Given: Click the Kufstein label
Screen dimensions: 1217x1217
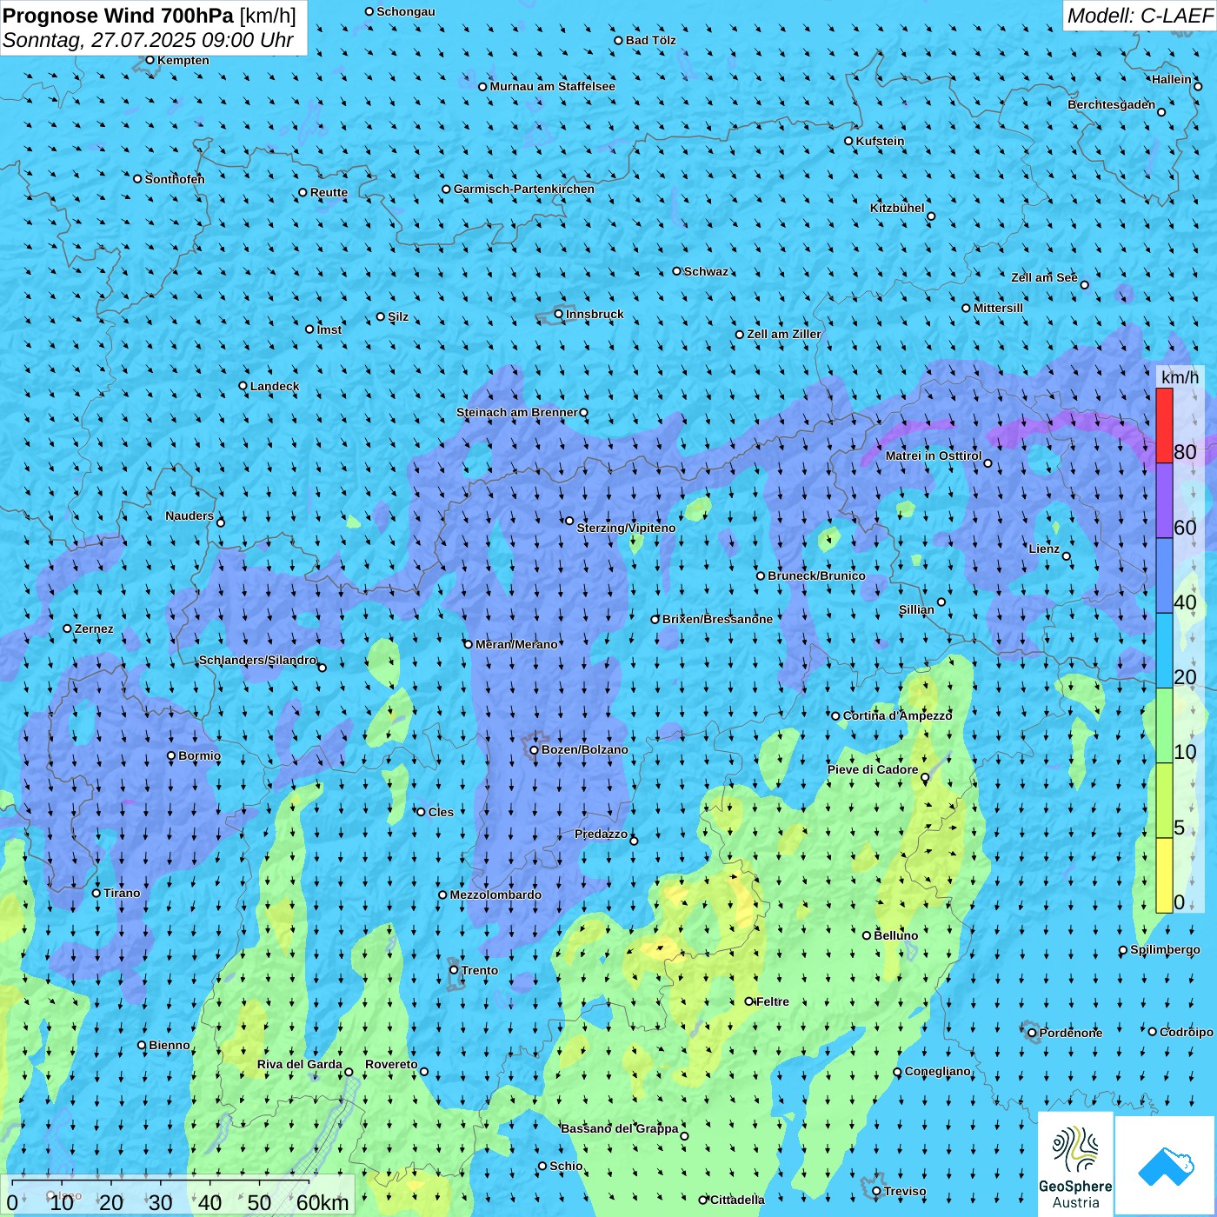Looking at the screenshot, I should click(880, 141).
